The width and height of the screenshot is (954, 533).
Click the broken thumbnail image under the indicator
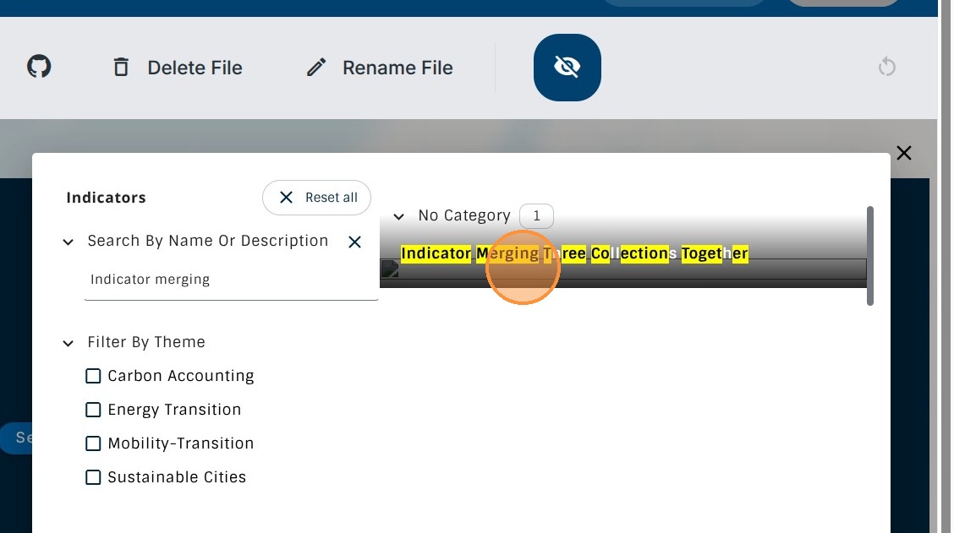(x=390, y=269)
